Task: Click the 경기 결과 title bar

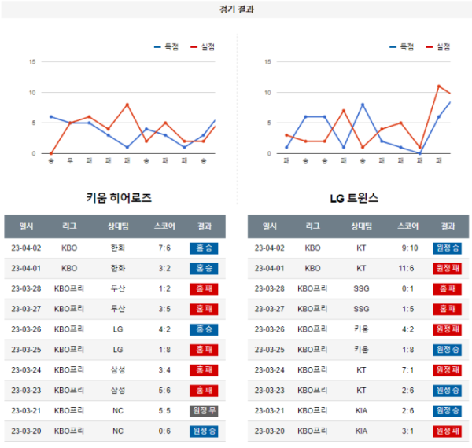Action: coord(236,9)
